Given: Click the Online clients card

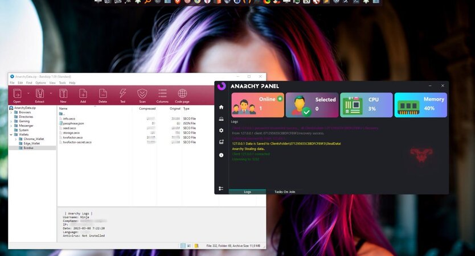Looking at the screenshot, I should pyautogui.click(x=256, y=105).
